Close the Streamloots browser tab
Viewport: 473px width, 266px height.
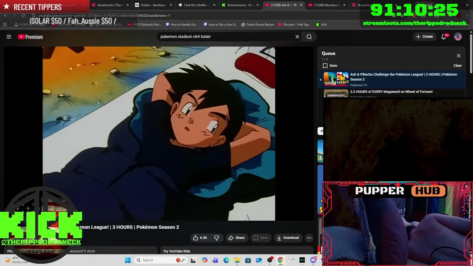(x=127, y=5)
